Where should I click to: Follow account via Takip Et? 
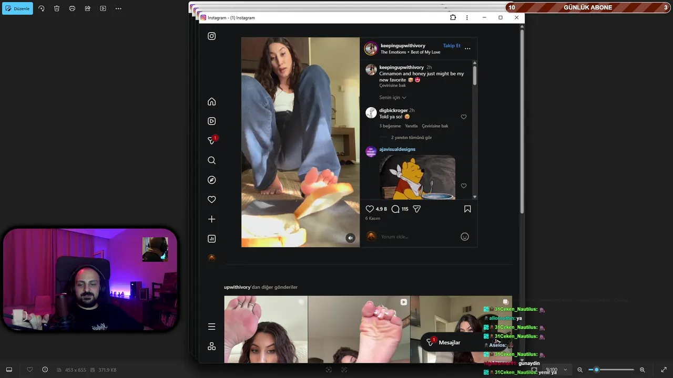(452, 46)
